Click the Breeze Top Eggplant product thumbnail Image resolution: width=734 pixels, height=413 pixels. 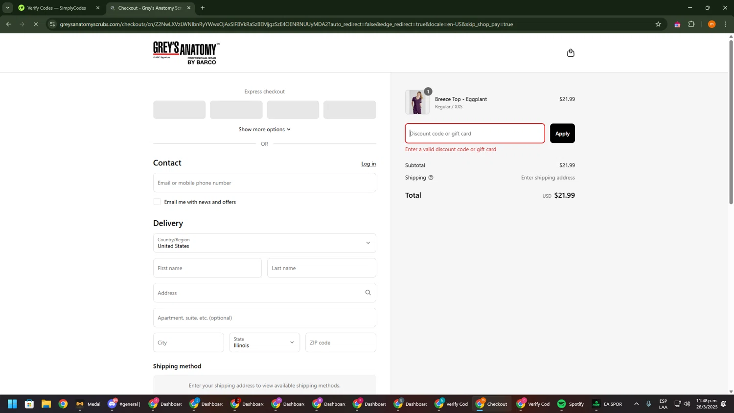click(417, 102)
